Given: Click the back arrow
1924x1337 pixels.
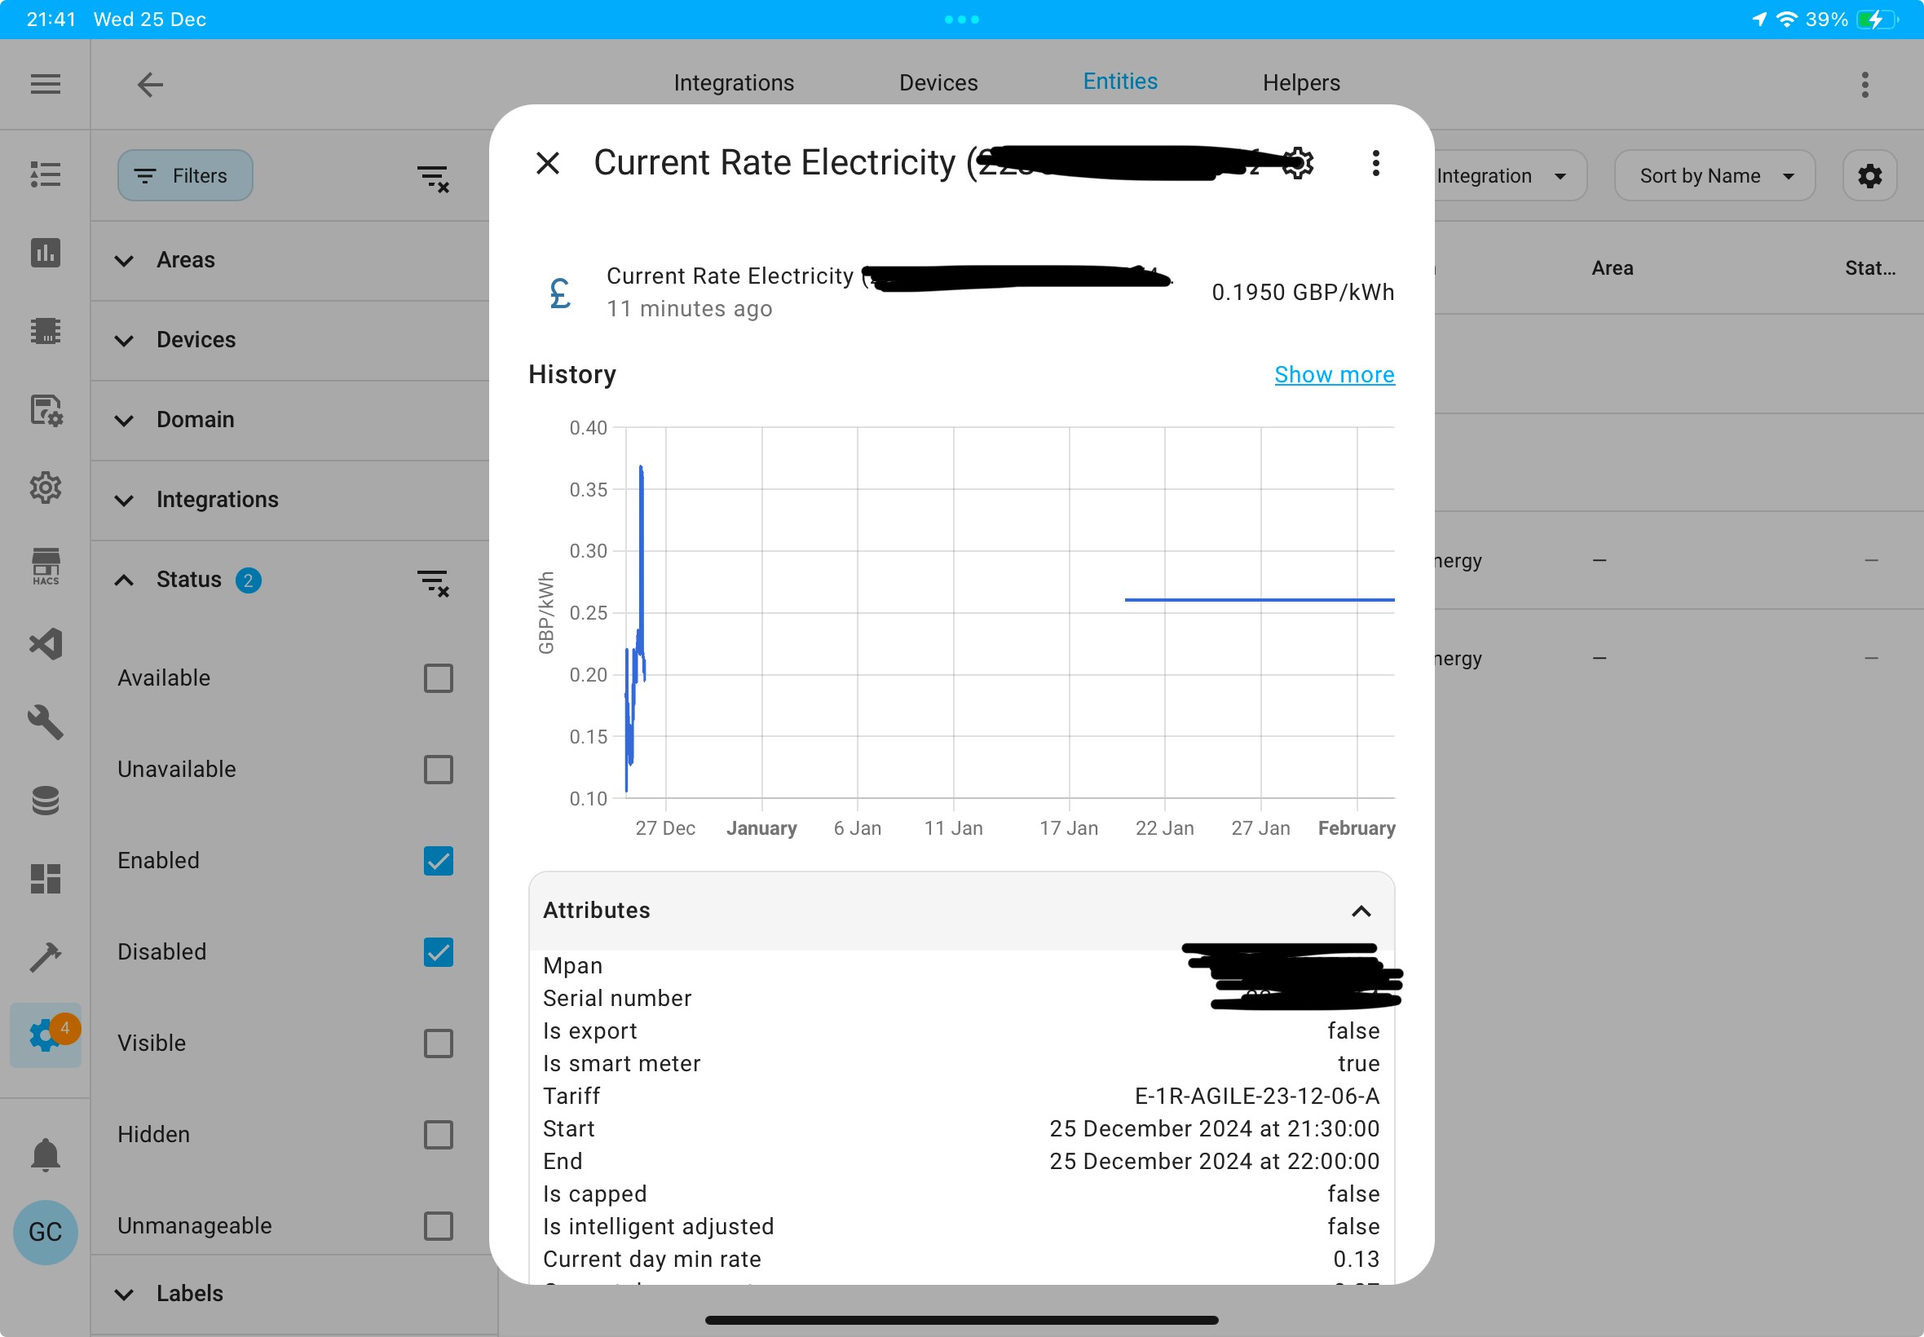Looking at the screenshot, I should [150, 84].
